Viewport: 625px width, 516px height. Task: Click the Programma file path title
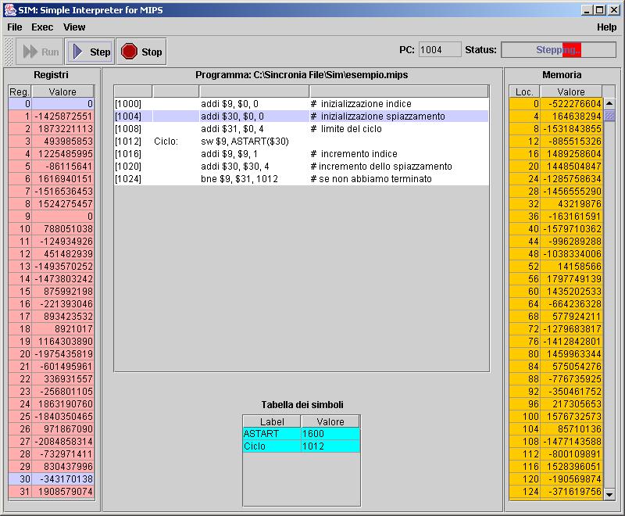(302, 75)
